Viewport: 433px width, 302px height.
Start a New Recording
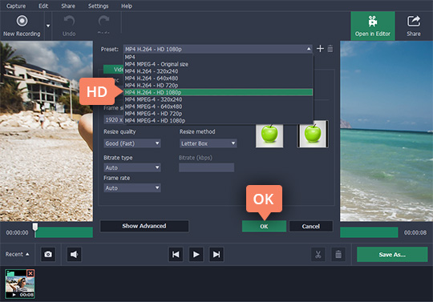point(22,26)
